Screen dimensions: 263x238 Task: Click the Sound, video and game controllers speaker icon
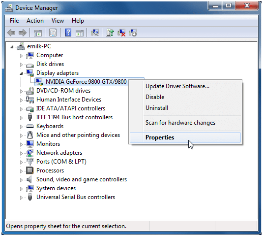[29, 179]
